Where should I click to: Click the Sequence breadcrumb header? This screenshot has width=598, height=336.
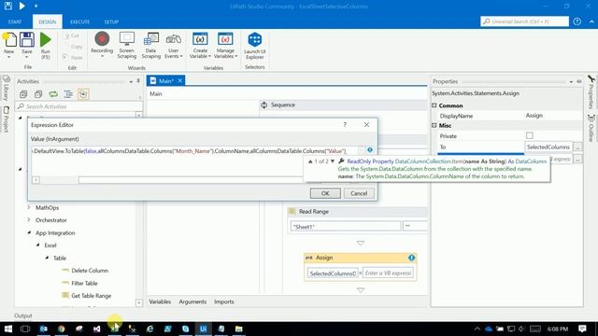coord(282,105)
